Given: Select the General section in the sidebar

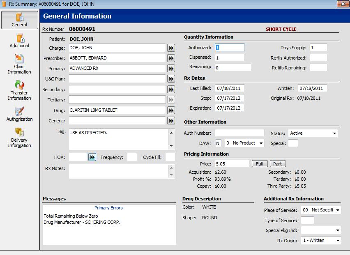Looking at the screenshot, I should [20, 20].
